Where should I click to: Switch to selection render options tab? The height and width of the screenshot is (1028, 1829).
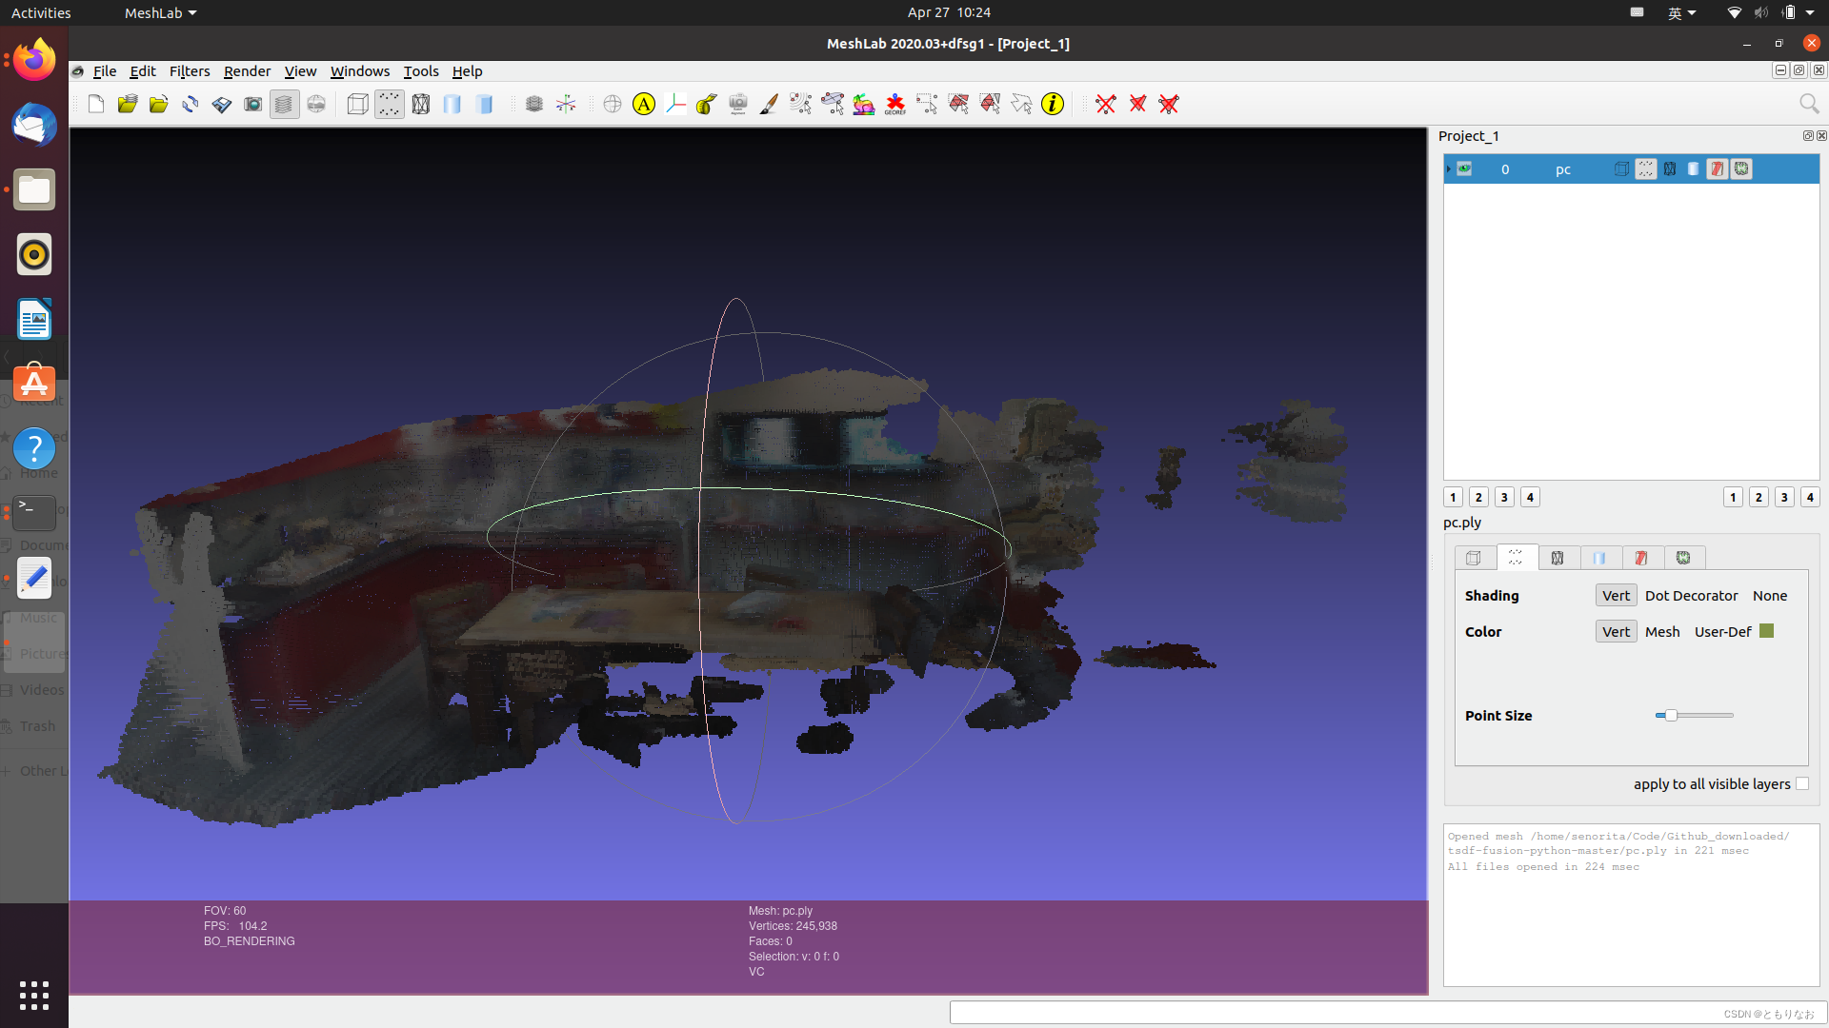point(1641,558)
